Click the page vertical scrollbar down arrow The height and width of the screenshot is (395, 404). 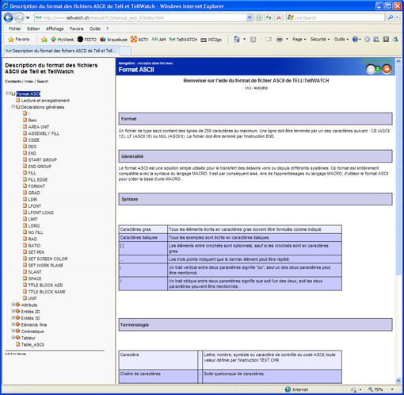(398, 381)
